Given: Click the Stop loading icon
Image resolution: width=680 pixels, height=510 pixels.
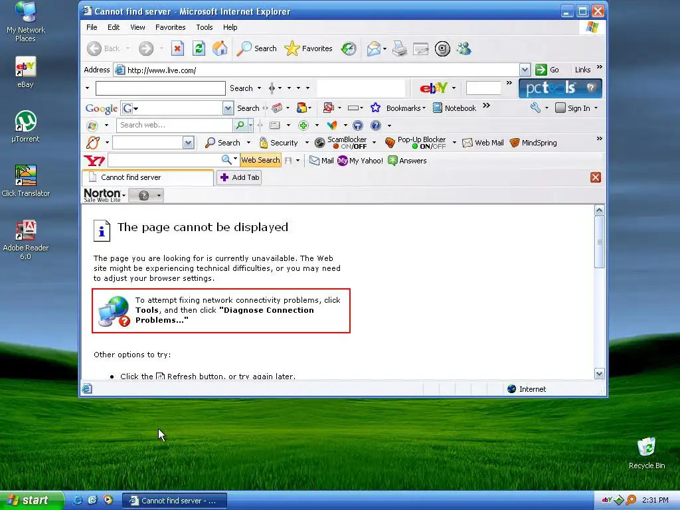Looking at the screenshot, I should [x=177, y=48].
